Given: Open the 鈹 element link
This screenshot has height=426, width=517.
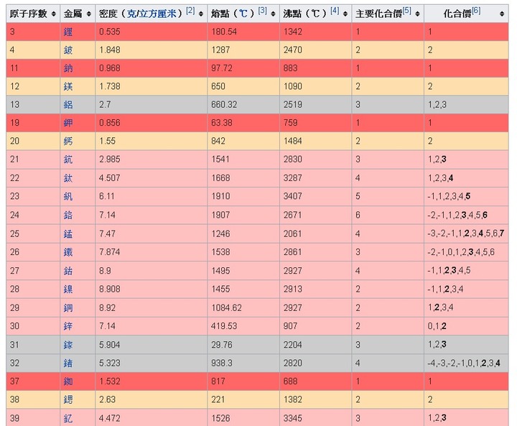Looking at the screenshot, I should tap(68, 50).
